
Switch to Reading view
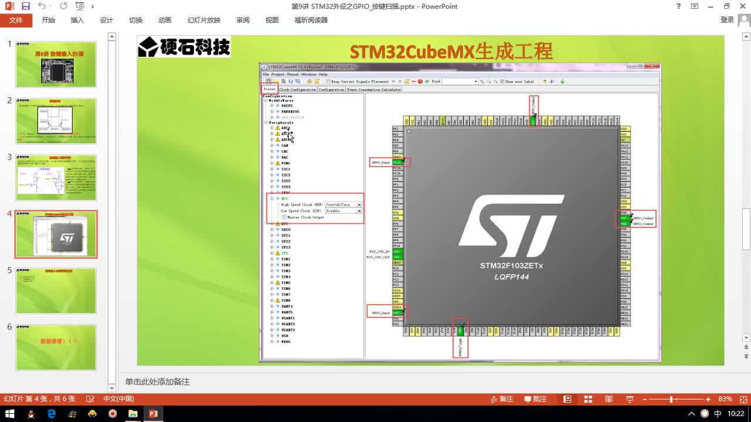(608, 399)
